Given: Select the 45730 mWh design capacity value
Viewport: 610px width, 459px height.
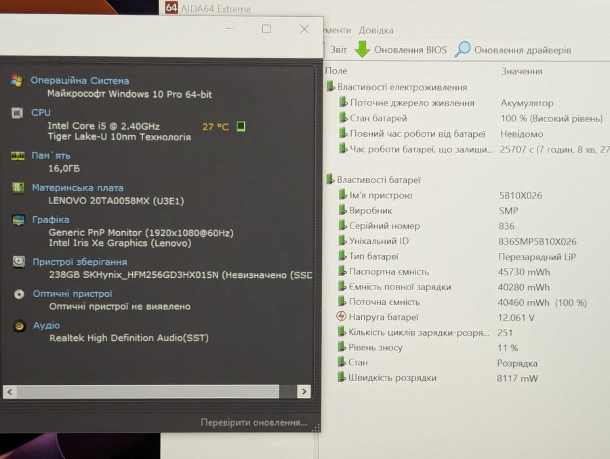Looking at the screenshot, I should pyautogui.click(x=524, y=272).
